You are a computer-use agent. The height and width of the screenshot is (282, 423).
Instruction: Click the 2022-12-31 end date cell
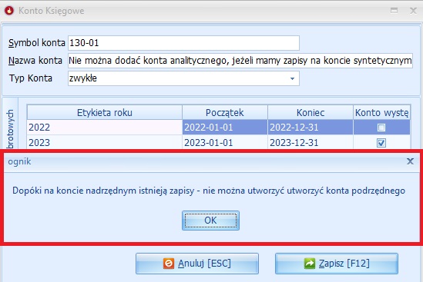[311, 128]
